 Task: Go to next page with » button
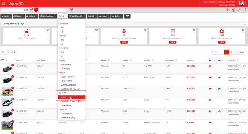tap(236, 52)
